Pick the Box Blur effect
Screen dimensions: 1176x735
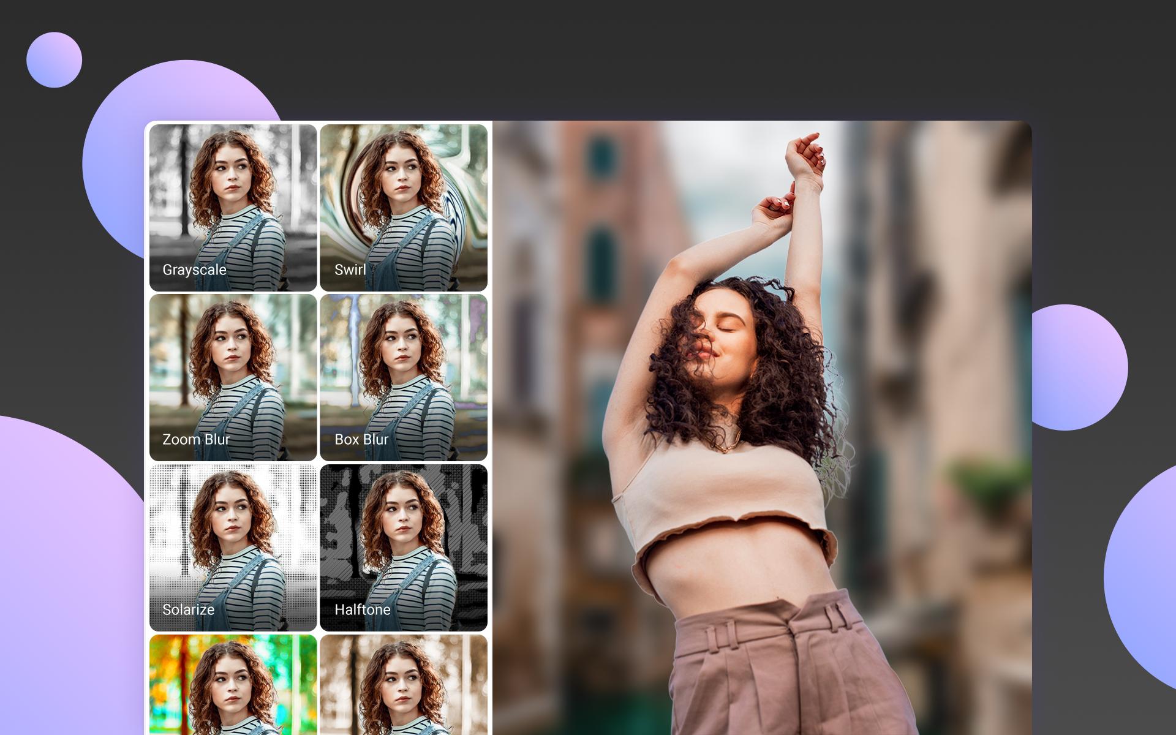404,377
